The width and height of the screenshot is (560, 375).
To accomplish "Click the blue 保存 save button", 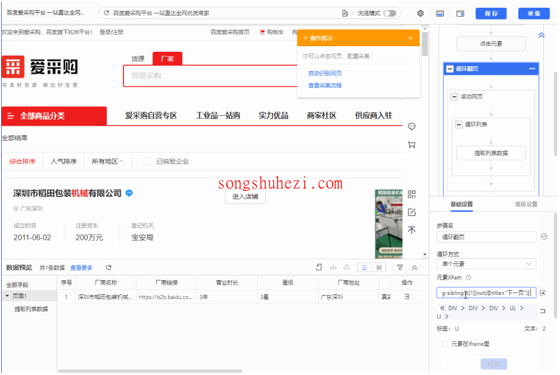I will click(x=491, y=13).
